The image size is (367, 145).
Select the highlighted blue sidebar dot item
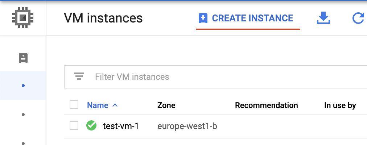click(23, 86)
